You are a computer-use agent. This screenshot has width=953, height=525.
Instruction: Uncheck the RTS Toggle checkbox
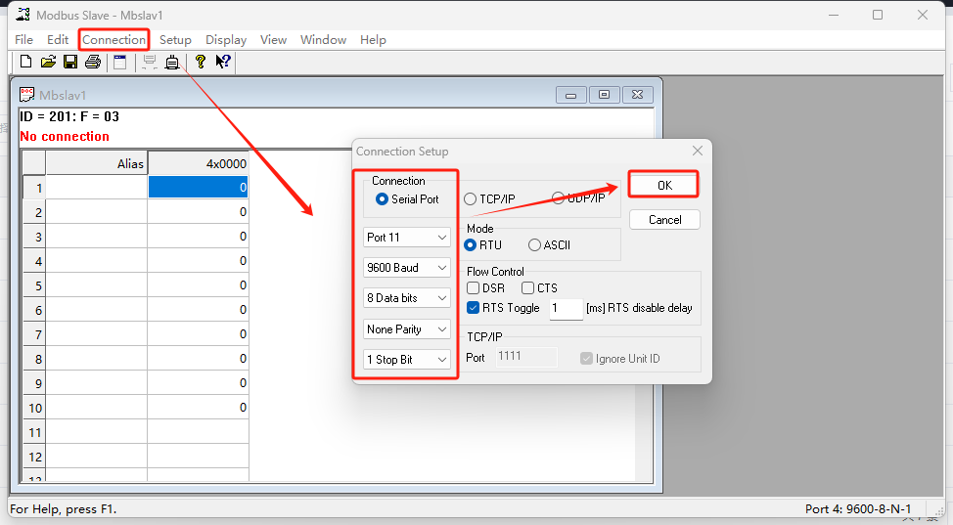pyautogui.click(x=474, y=308)
